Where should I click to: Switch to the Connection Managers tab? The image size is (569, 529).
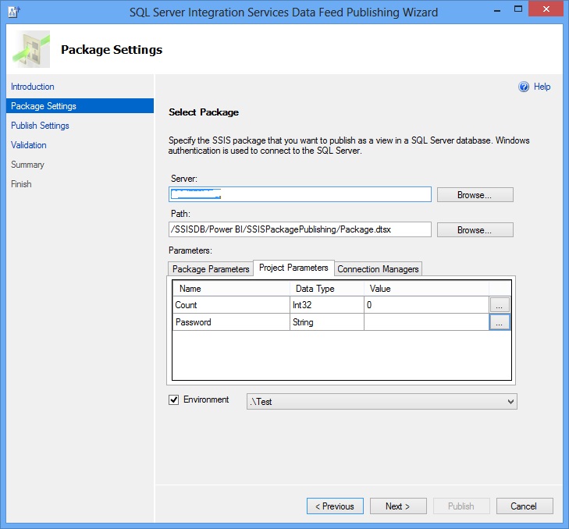378,269
